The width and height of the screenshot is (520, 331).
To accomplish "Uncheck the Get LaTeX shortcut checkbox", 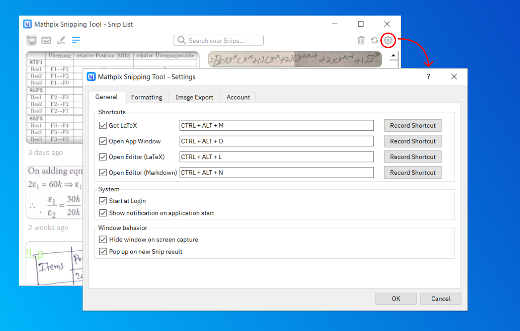I will tap(103, 125).
